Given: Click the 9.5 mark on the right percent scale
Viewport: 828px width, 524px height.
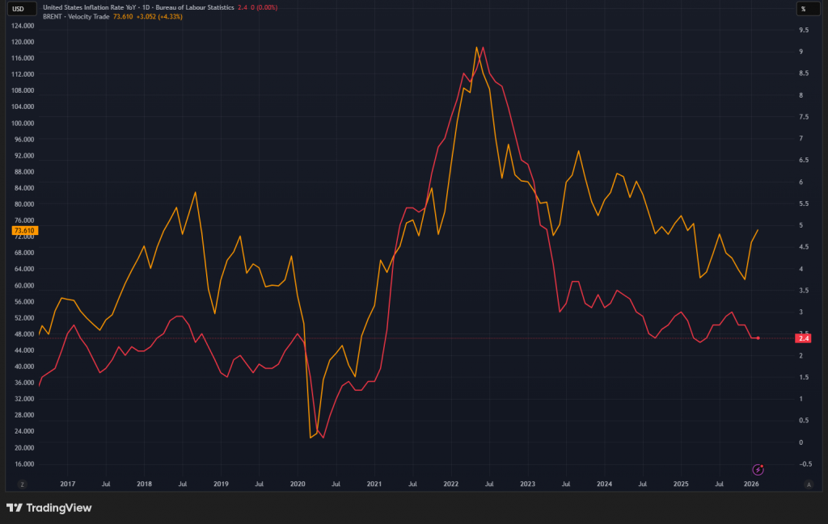Looking at the screenshot, I should (804, 30).
